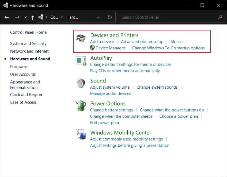Go up one level with up arrow

[33, 18]
